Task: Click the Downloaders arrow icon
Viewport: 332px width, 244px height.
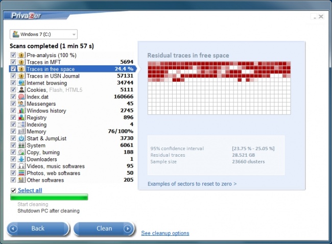Action: [21, 159]
